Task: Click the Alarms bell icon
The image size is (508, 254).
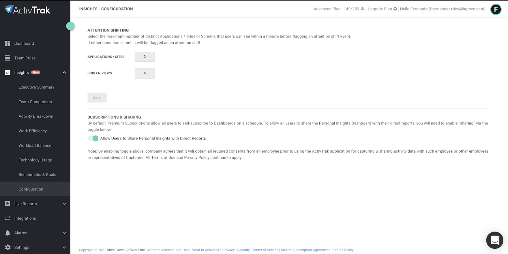Action: click(8, 233)
